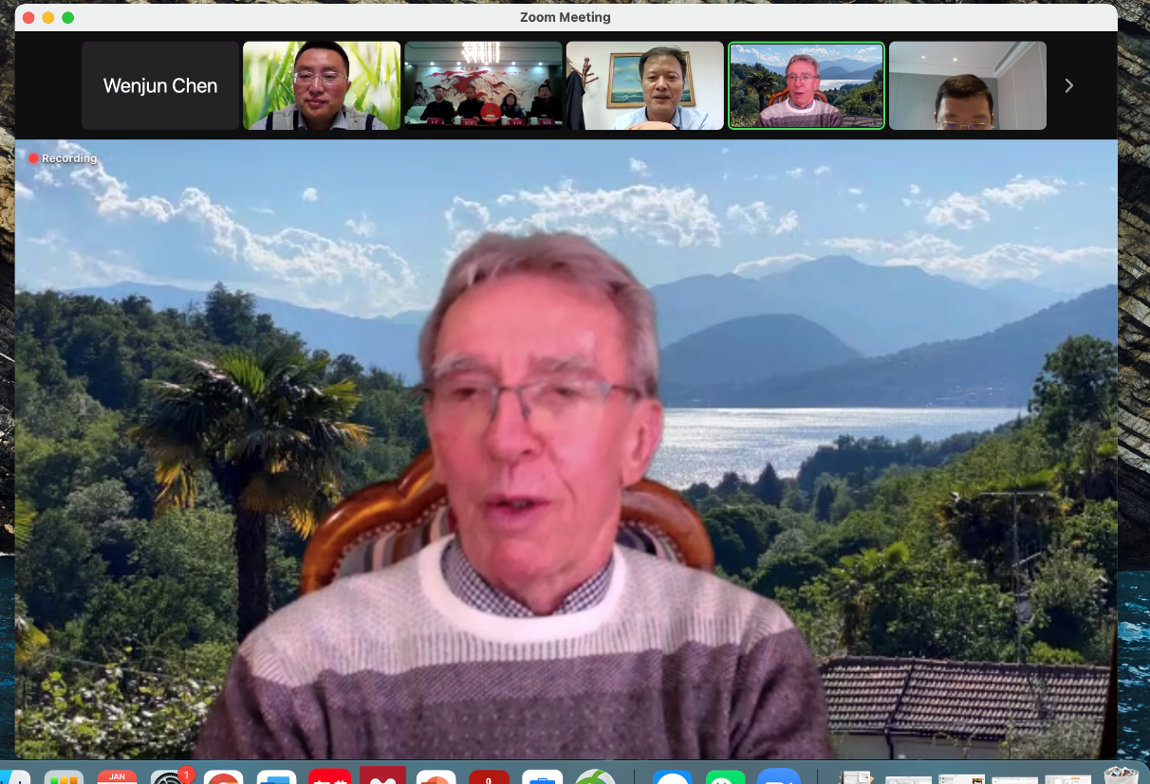Open the Trash in the dock
Viewport: 1150px width, 784px height.
1121,775
